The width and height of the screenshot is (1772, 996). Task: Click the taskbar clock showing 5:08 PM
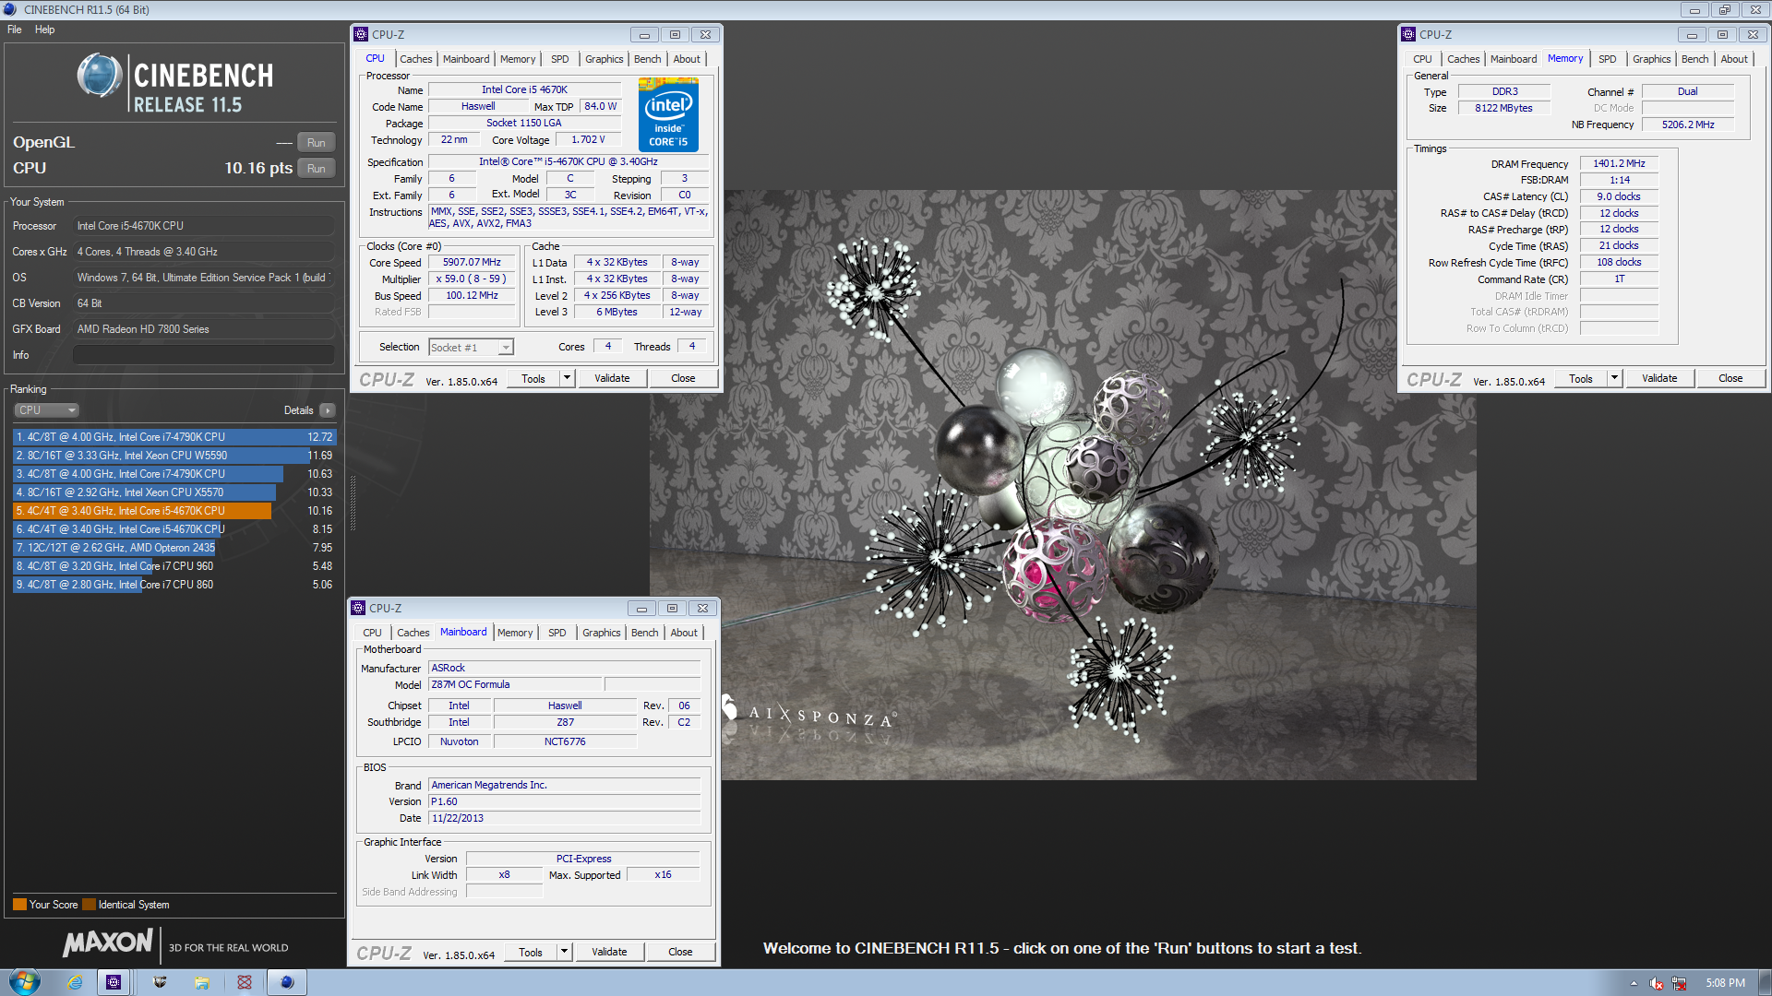pyautogui.click(x=1725, y=983)
